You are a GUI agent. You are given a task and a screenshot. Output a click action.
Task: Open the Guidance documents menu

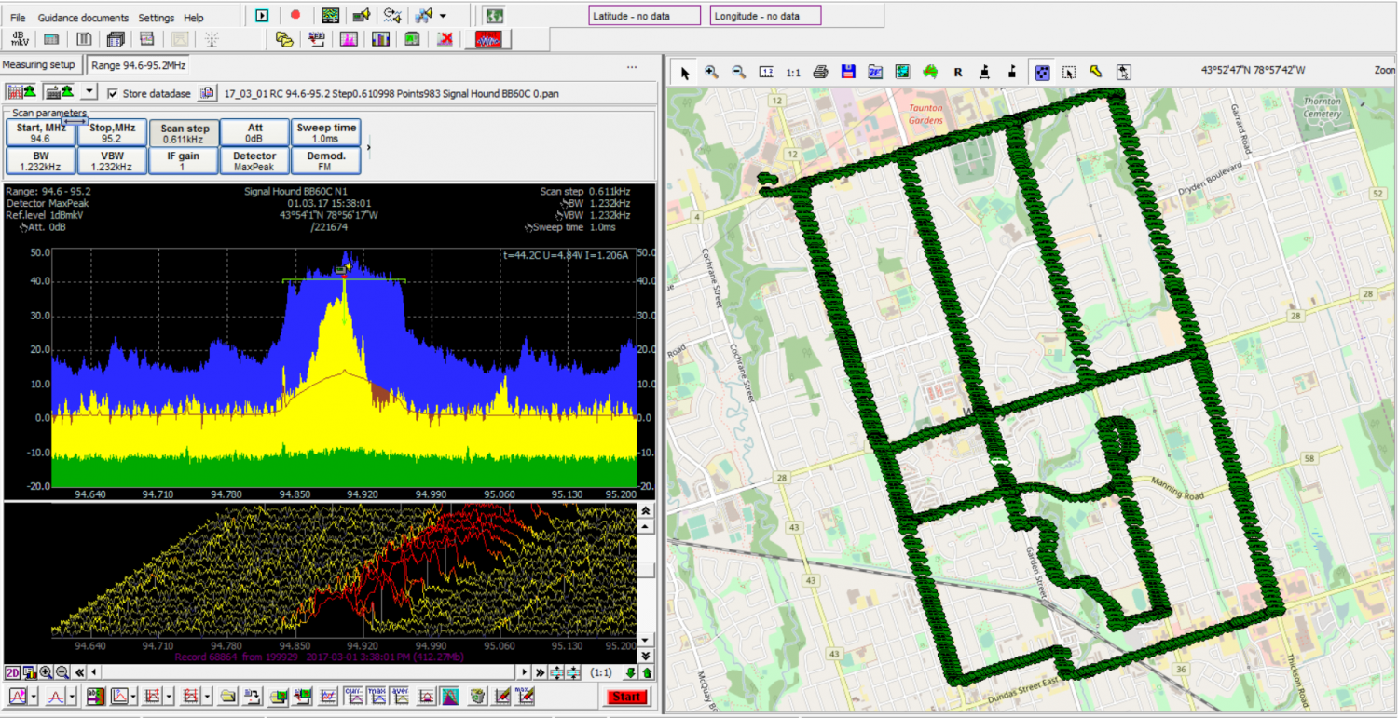83,18
